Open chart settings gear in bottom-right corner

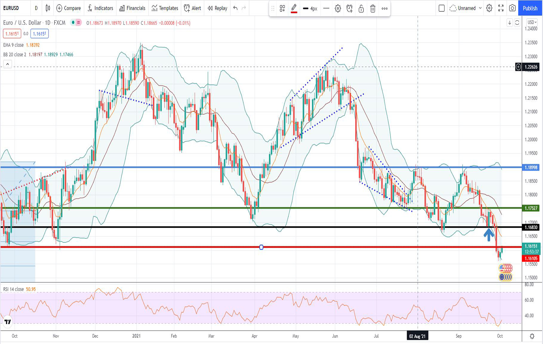[x=532, y=336]
